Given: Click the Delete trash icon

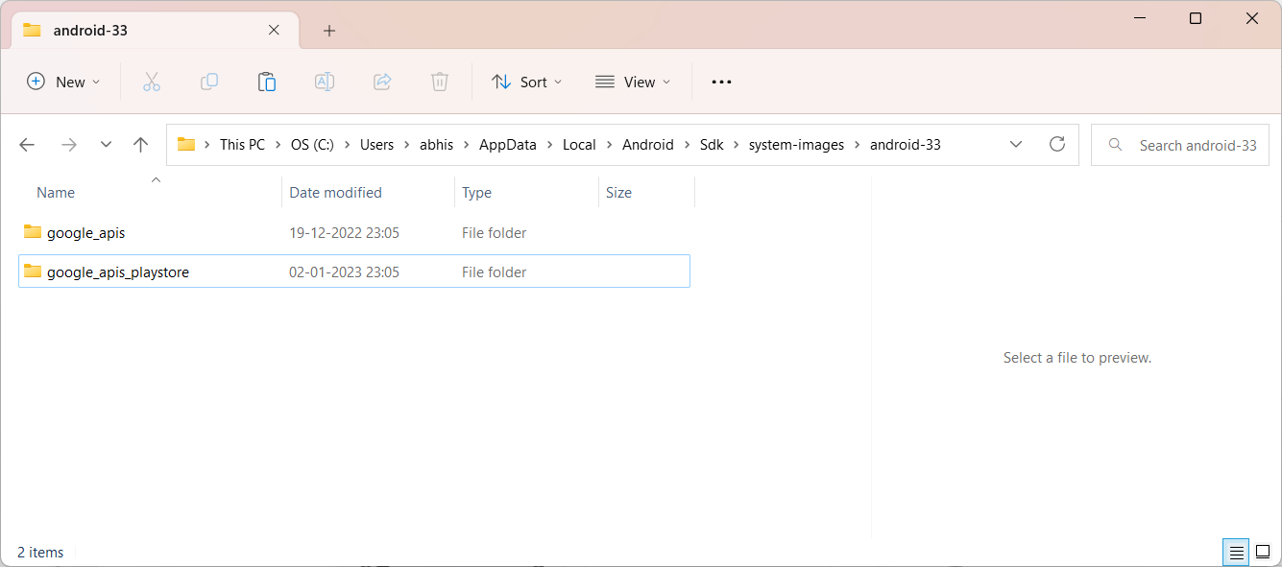Looking at the screenshot, I should [440, 83].
